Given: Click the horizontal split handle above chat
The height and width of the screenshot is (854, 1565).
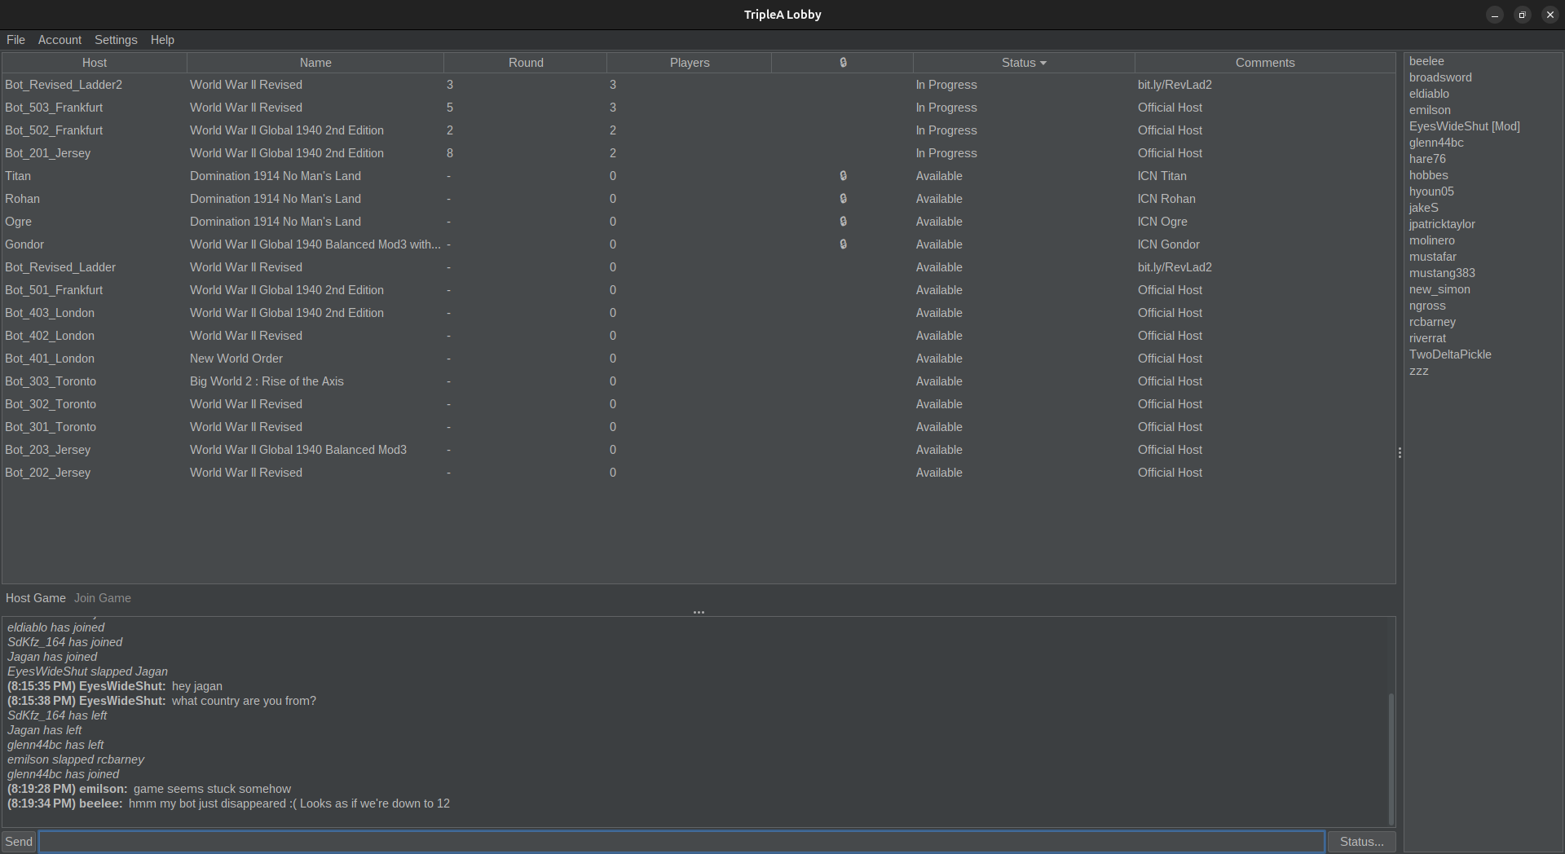Looking at the screenshot, I should click(699, 612).
